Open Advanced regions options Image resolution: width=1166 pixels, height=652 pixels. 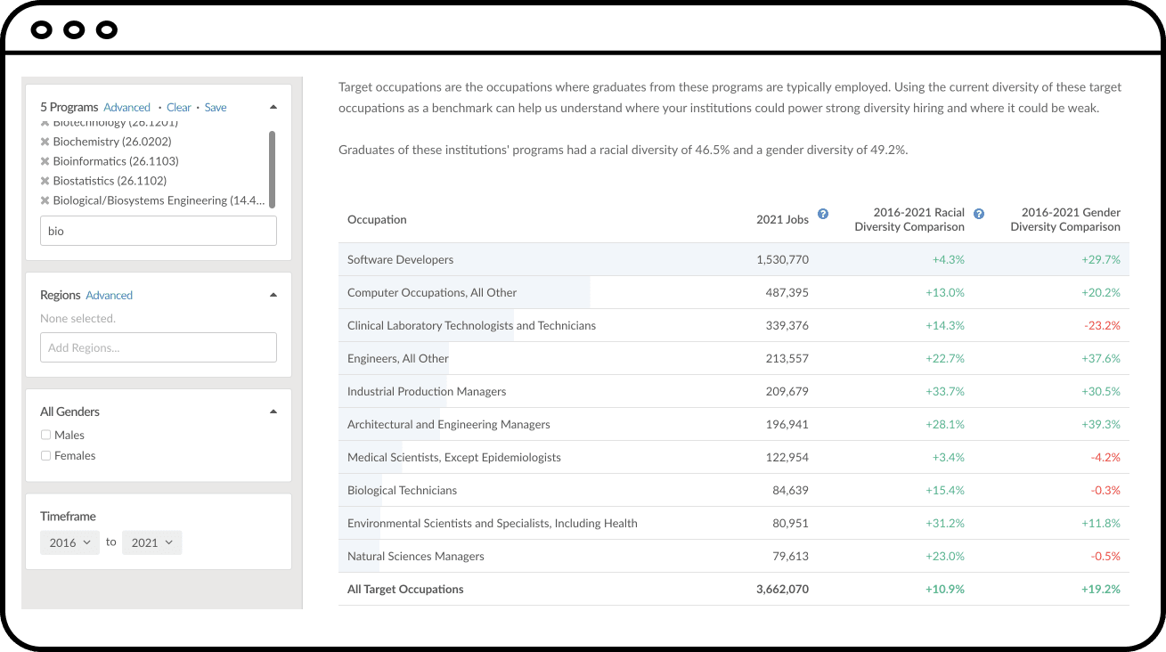(x=110, y=295)
